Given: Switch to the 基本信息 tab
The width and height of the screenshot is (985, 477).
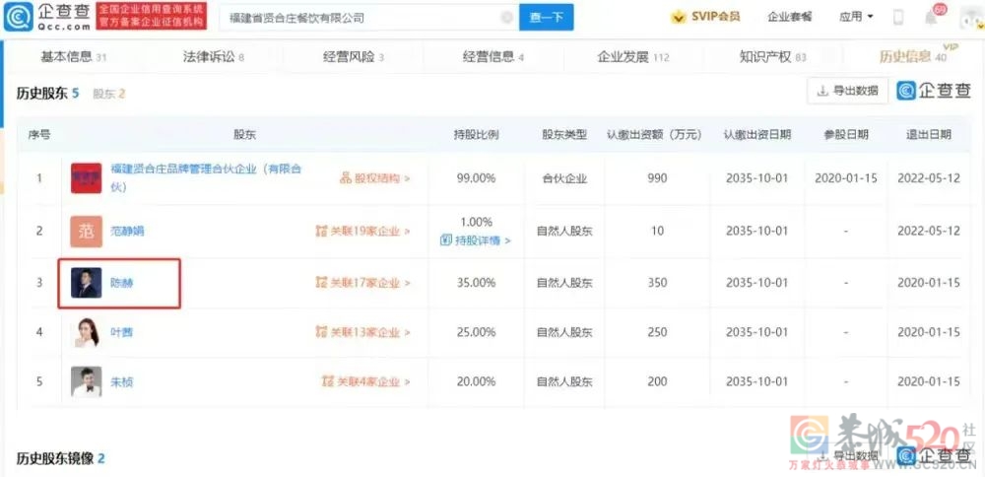Looking at the screenshot, I should pyautogui.click(x=73, y=57).
